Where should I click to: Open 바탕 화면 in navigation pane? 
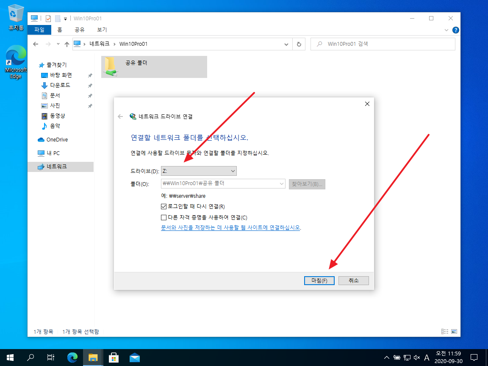coord(61,75)
